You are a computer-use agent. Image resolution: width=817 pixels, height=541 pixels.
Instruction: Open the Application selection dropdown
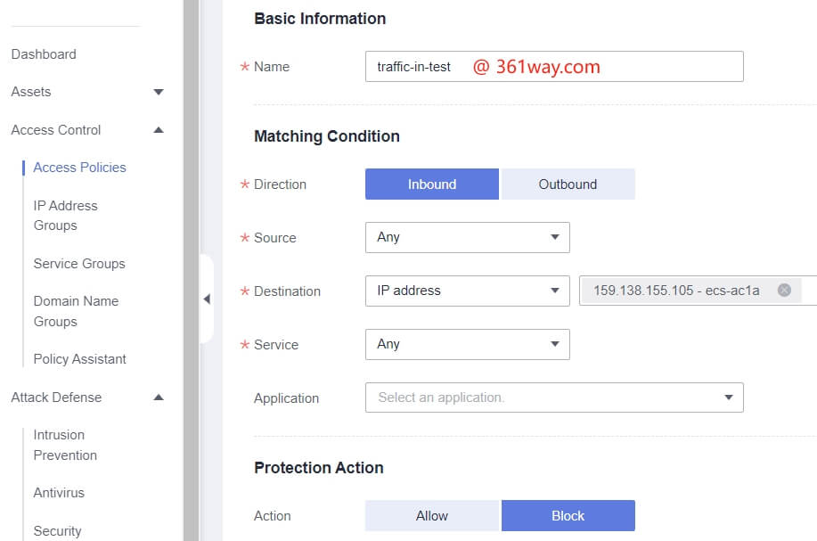tap(554, 398)
